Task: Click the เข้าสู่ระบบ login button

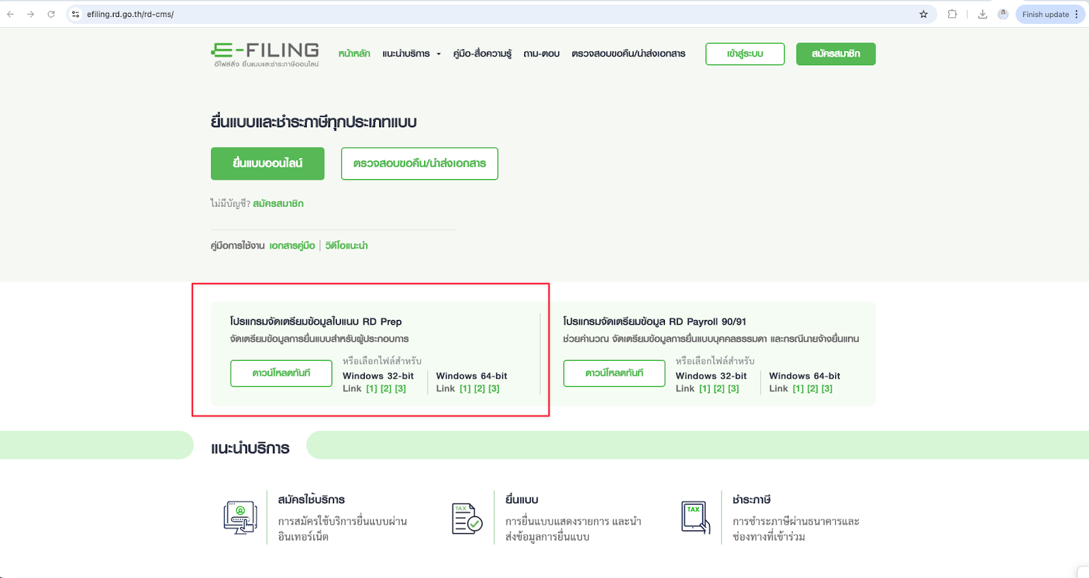Action: 745,54
